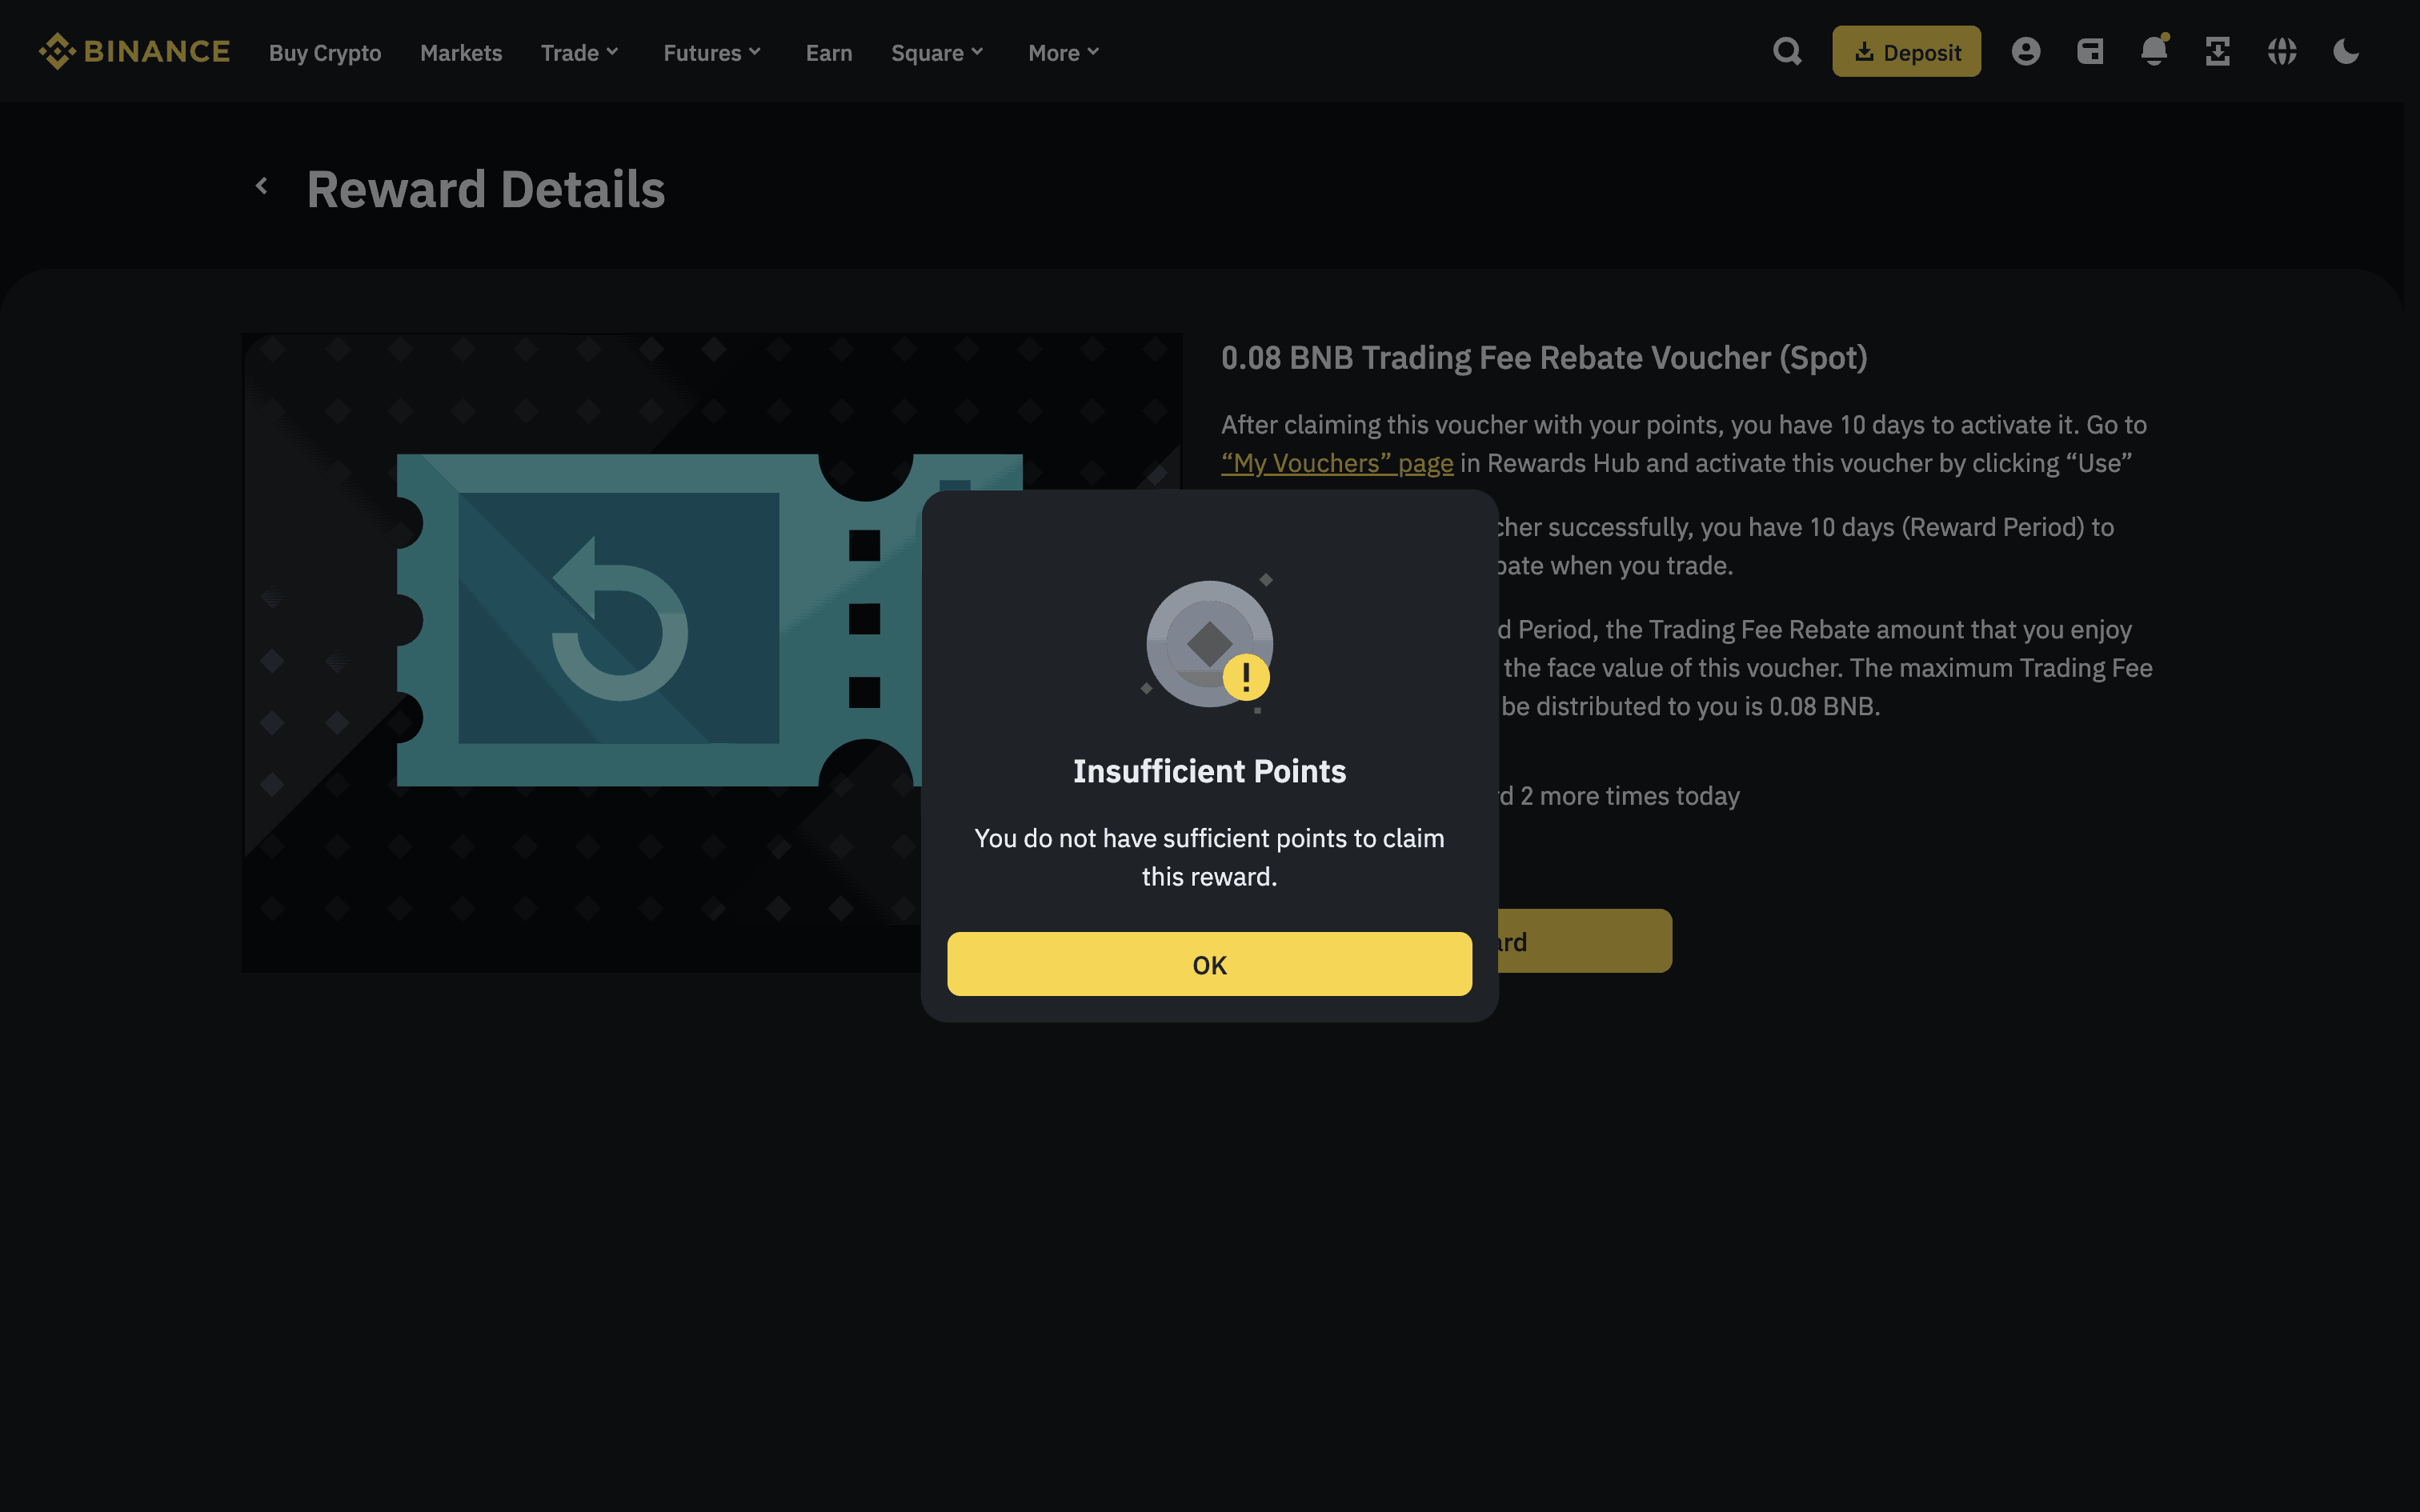2420x1512 pixels.
Task: Go back using the left arrow
Action: (x=262, y=186)
